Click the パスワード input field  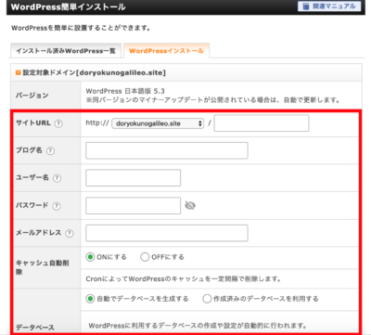click(x=133, y=206)
